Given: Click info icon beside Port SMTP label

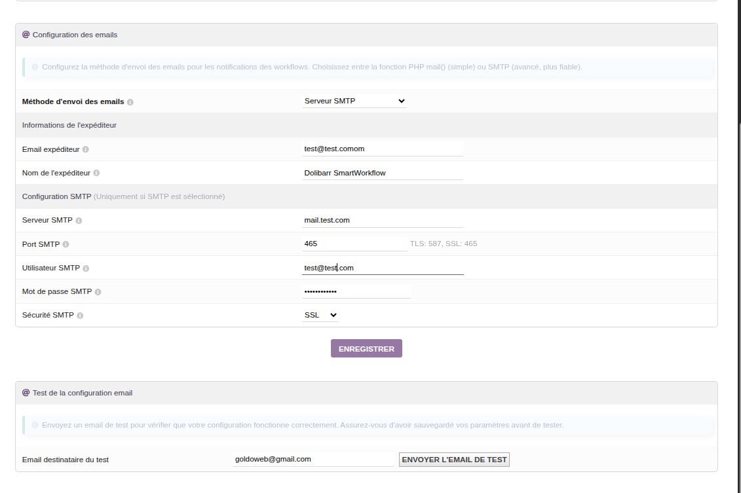Looking at the screenshot, I should [66, 244].
